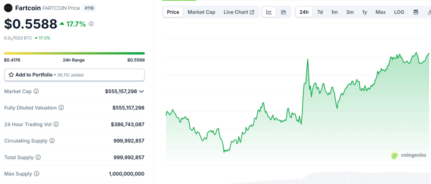Click the #118 rank badge
This screenshot has height=184, width=431.
tap(89, 8)
